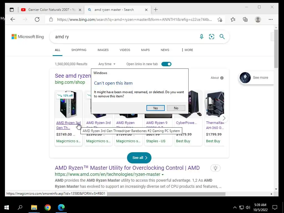284x213 pixels.
Task: Open the taskbar search icon
Action: [20, 207]
